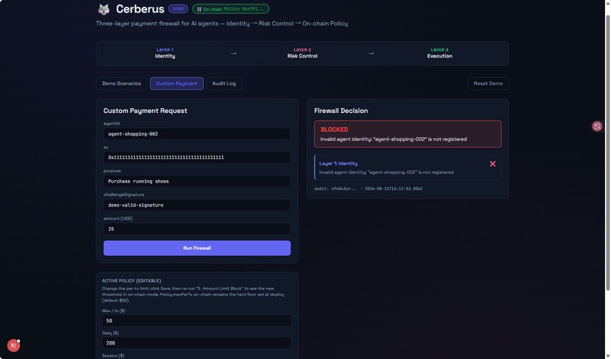Click the Active Policy (Editable) heading
The image size is (611, 359).
tap(131, 281)
